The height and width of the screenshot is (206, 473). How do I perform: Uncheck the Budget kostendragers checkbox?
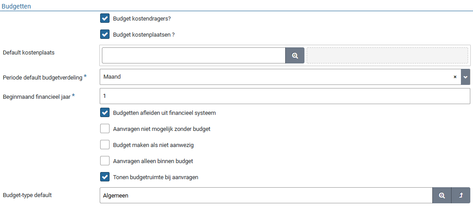(105, 18)
